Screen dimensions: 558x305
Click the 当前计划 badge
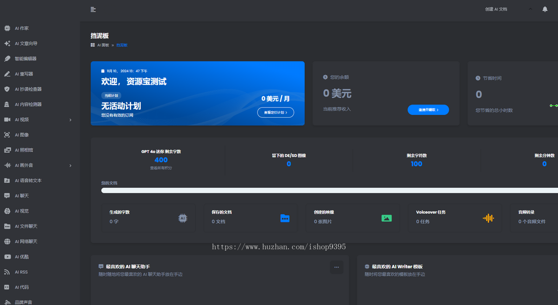click(x=110, y=95)
